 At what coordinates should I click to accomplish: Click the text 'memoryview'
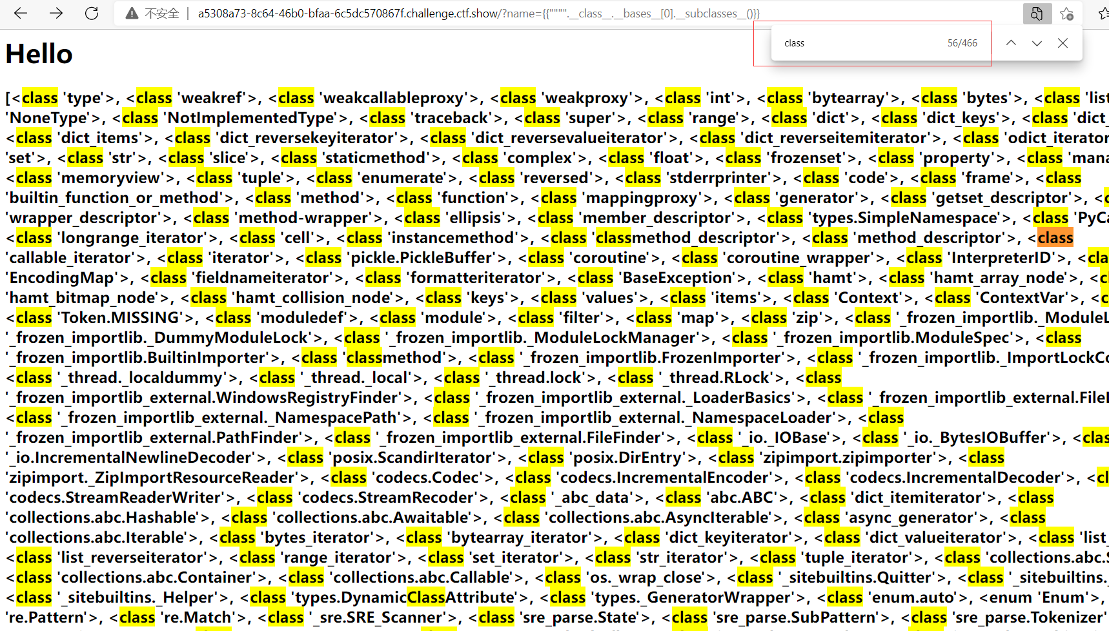pyautogui.click(x=110, y=178)
